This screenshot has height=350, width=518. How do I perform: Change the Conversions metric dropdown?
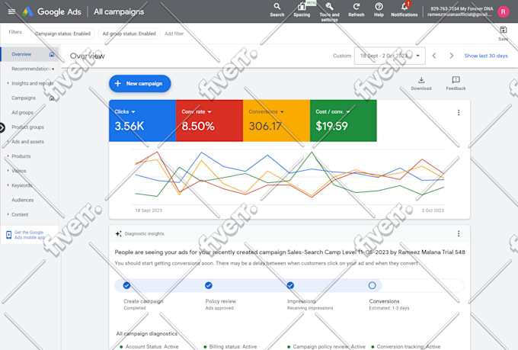pyautogui.click(x=267, y=112)
